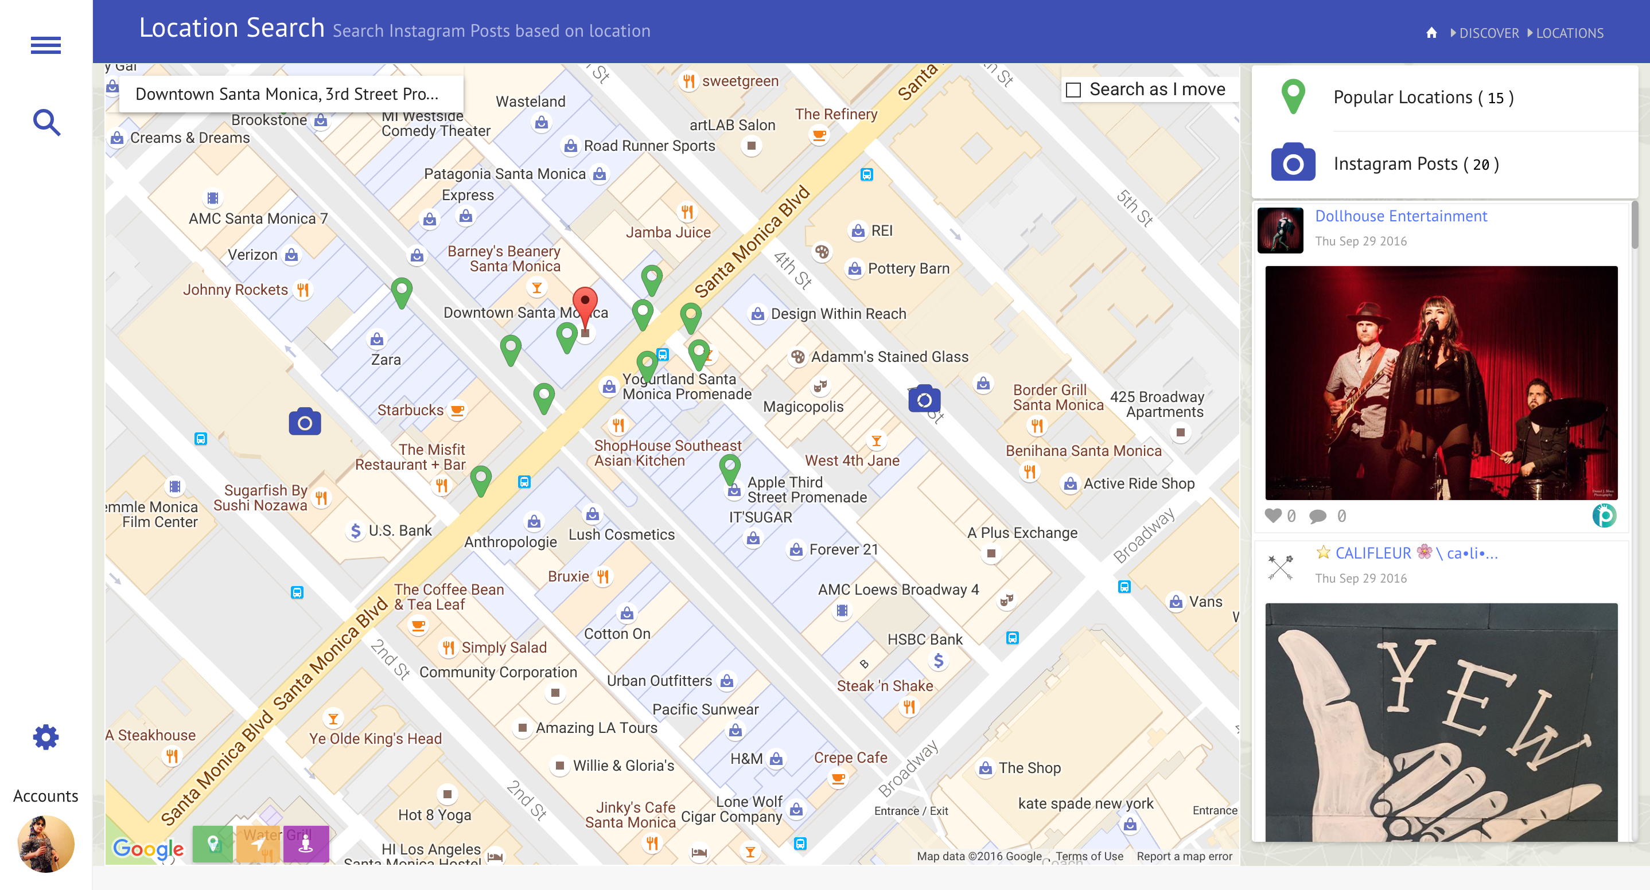The width and height of the screenshot is (1650, 890).
Task: Click the heart like icon on Dollhouse post
Action: point(1274,516)
